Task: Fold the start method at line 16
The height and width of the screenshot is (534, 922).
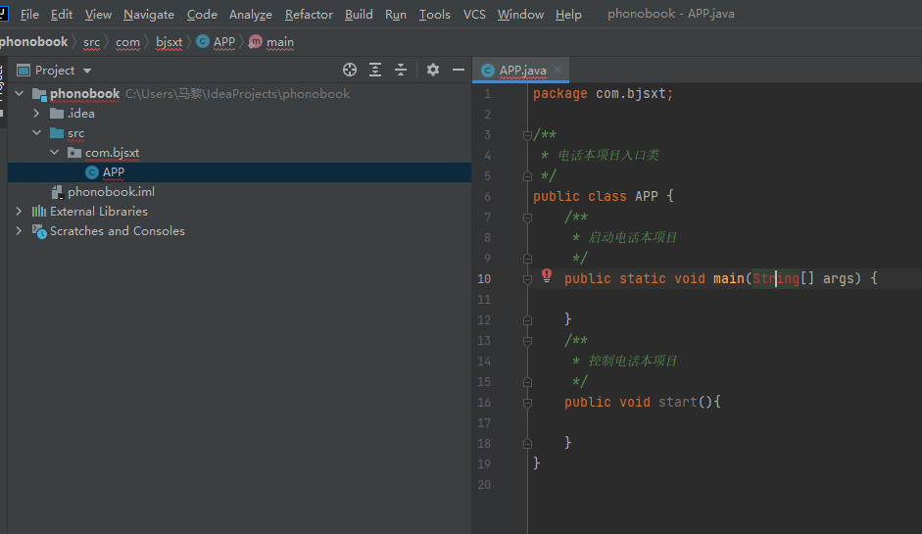Action: click(527, 403)
